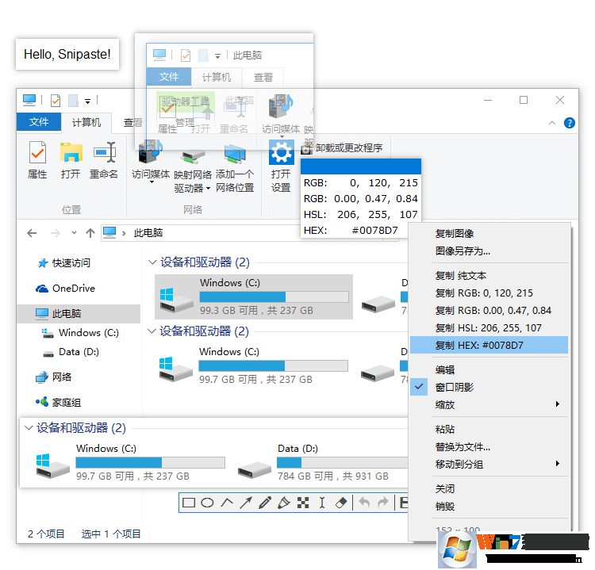Click 编辑 in the context menu
The image size is (595, 570).
(x=489, y=369)
